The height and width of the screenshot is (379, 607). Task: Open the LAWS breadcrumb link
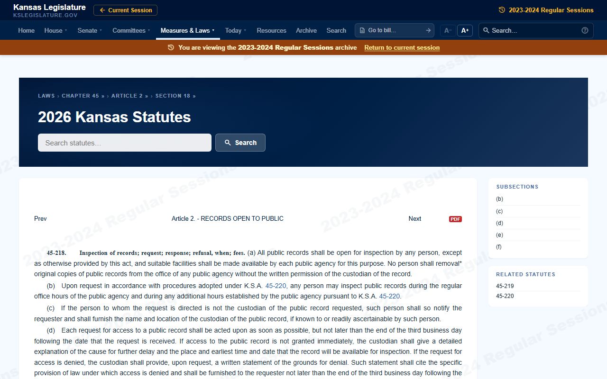pos(46,96)
